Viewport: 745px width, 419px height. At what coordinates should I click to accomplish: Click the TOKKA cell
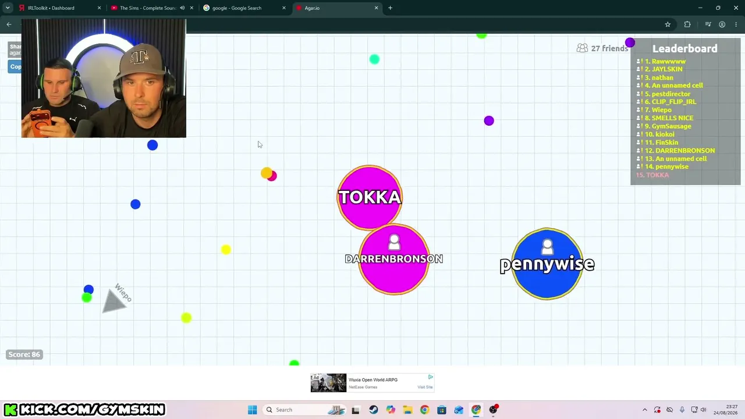click(x=370, y=197)
